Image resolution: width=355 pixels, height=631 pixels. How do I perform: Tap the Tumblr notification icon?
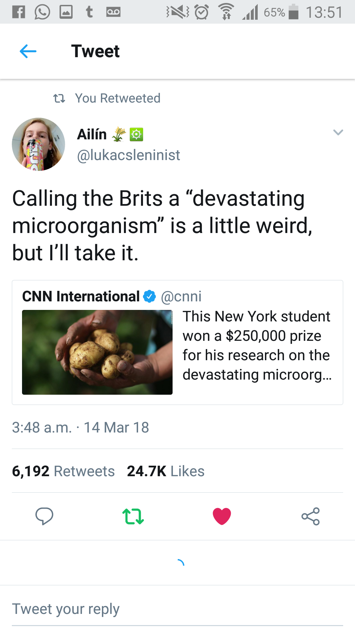click(x=89, y=12)
